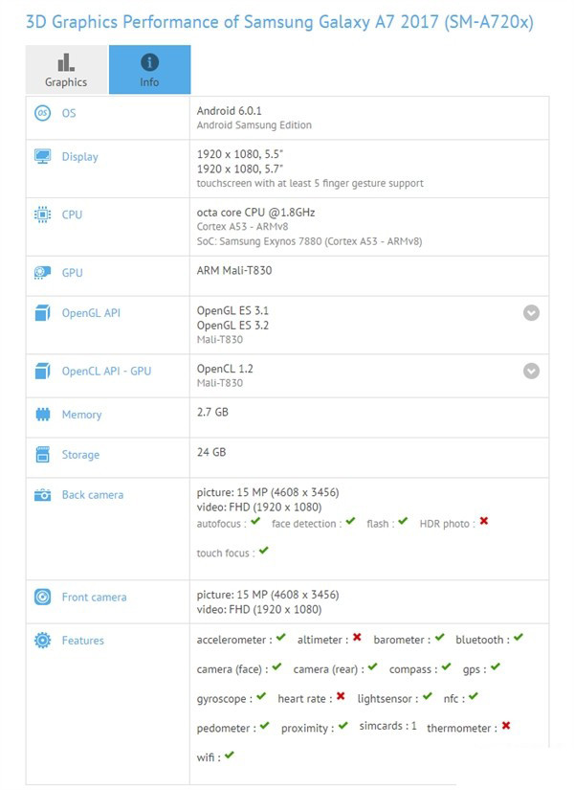Click the OS row icon
Viewport: 574px width, 790px height.
[x=42, y=113]
